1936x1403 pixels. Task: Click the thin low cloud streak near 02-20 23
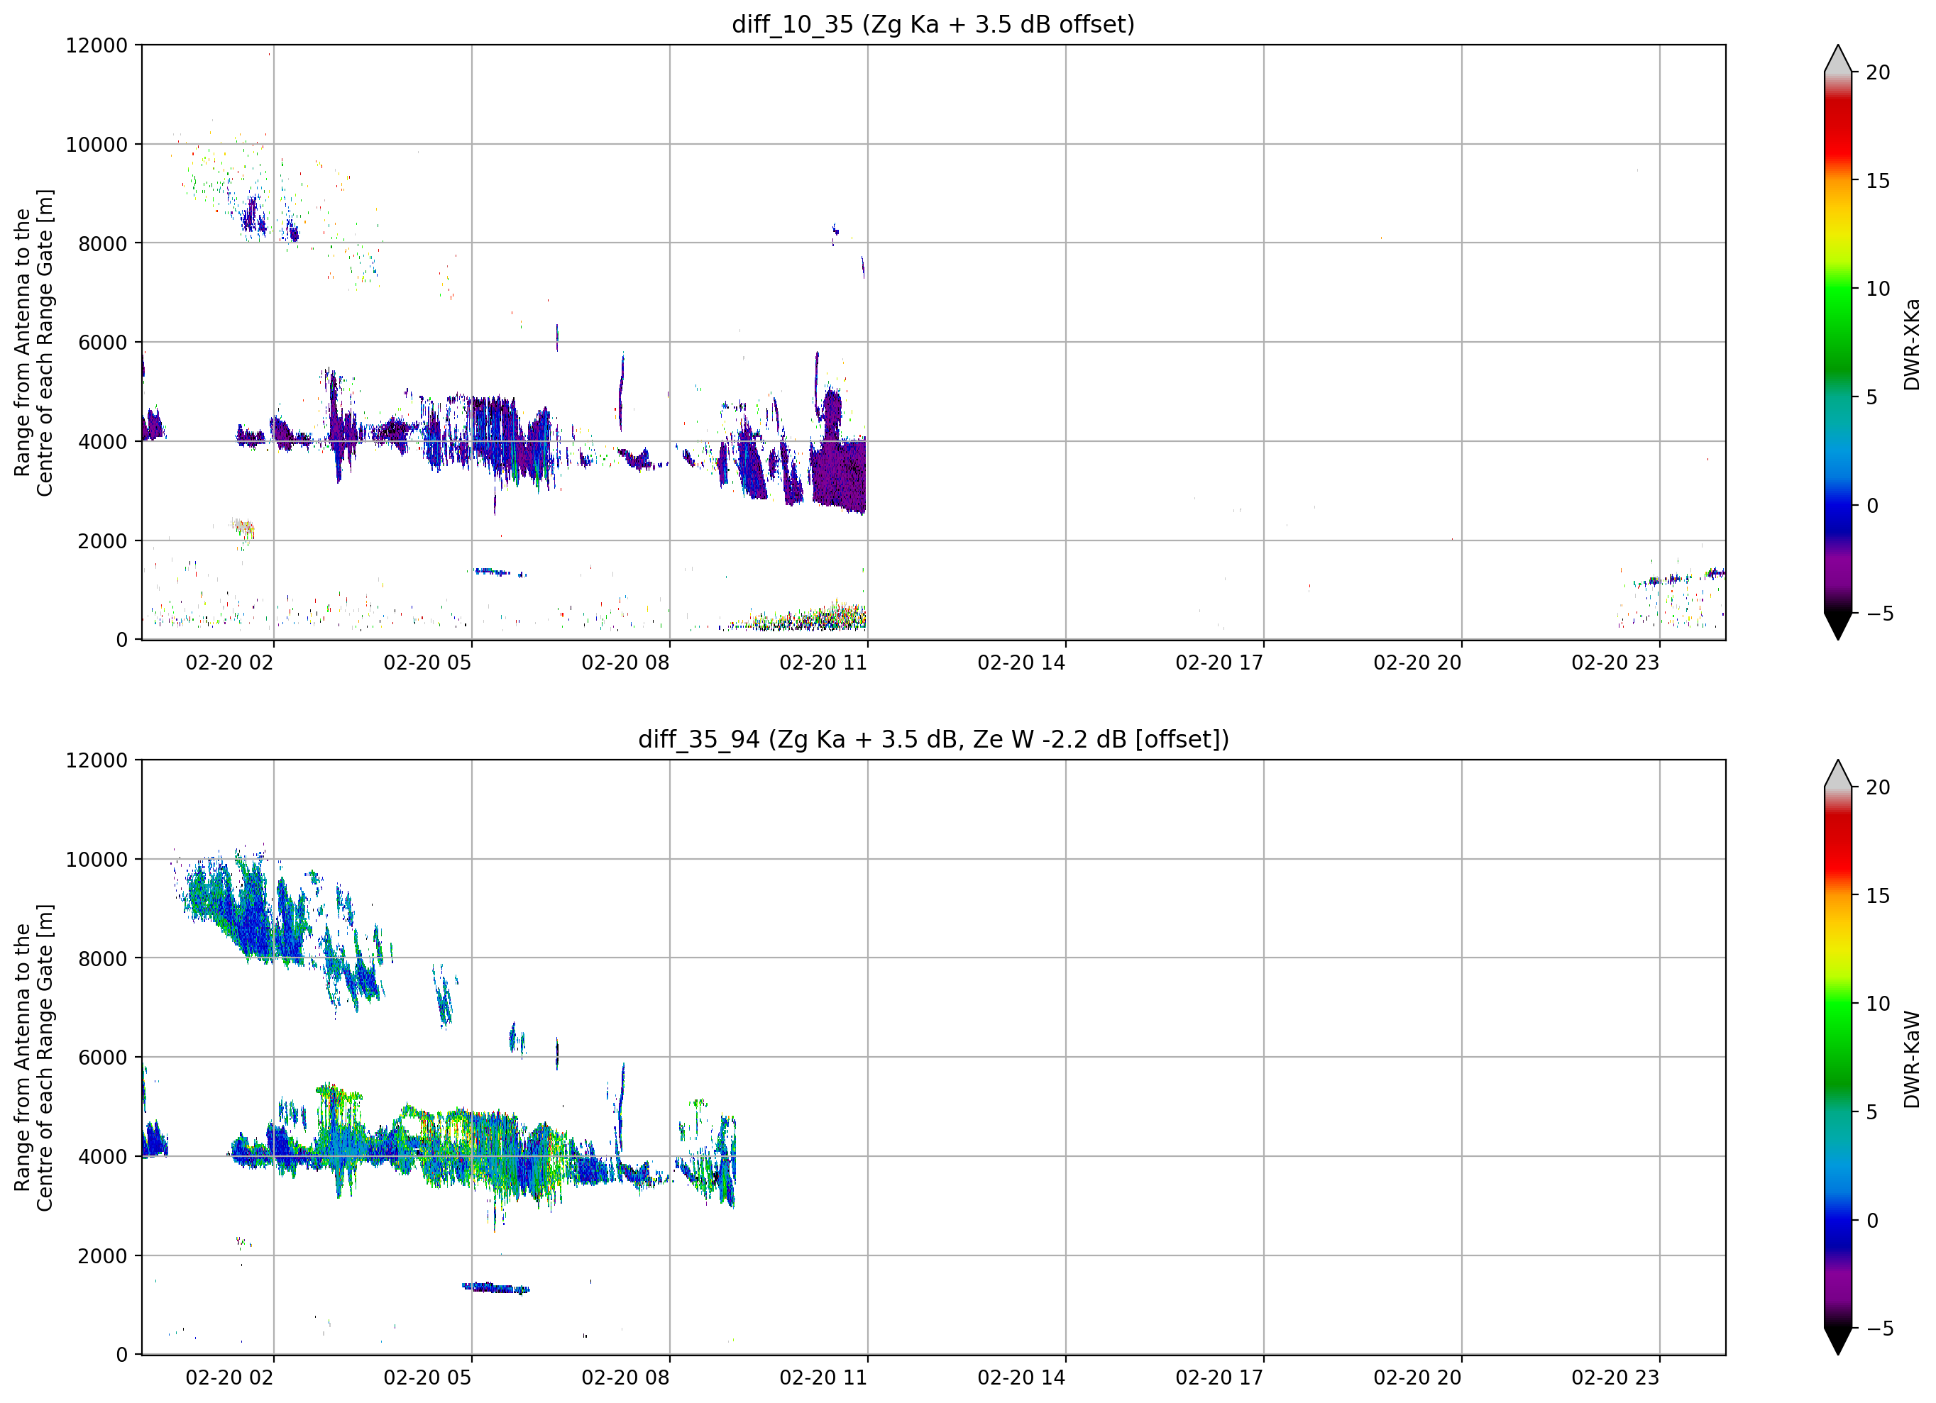click(1680, 578)
